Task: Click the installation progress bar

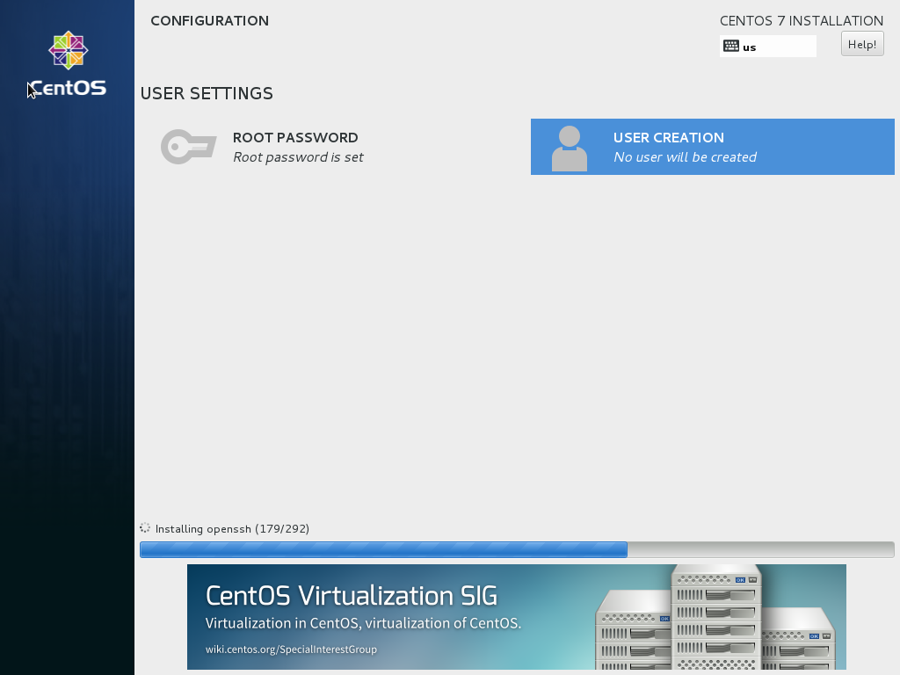Action: 515,549
